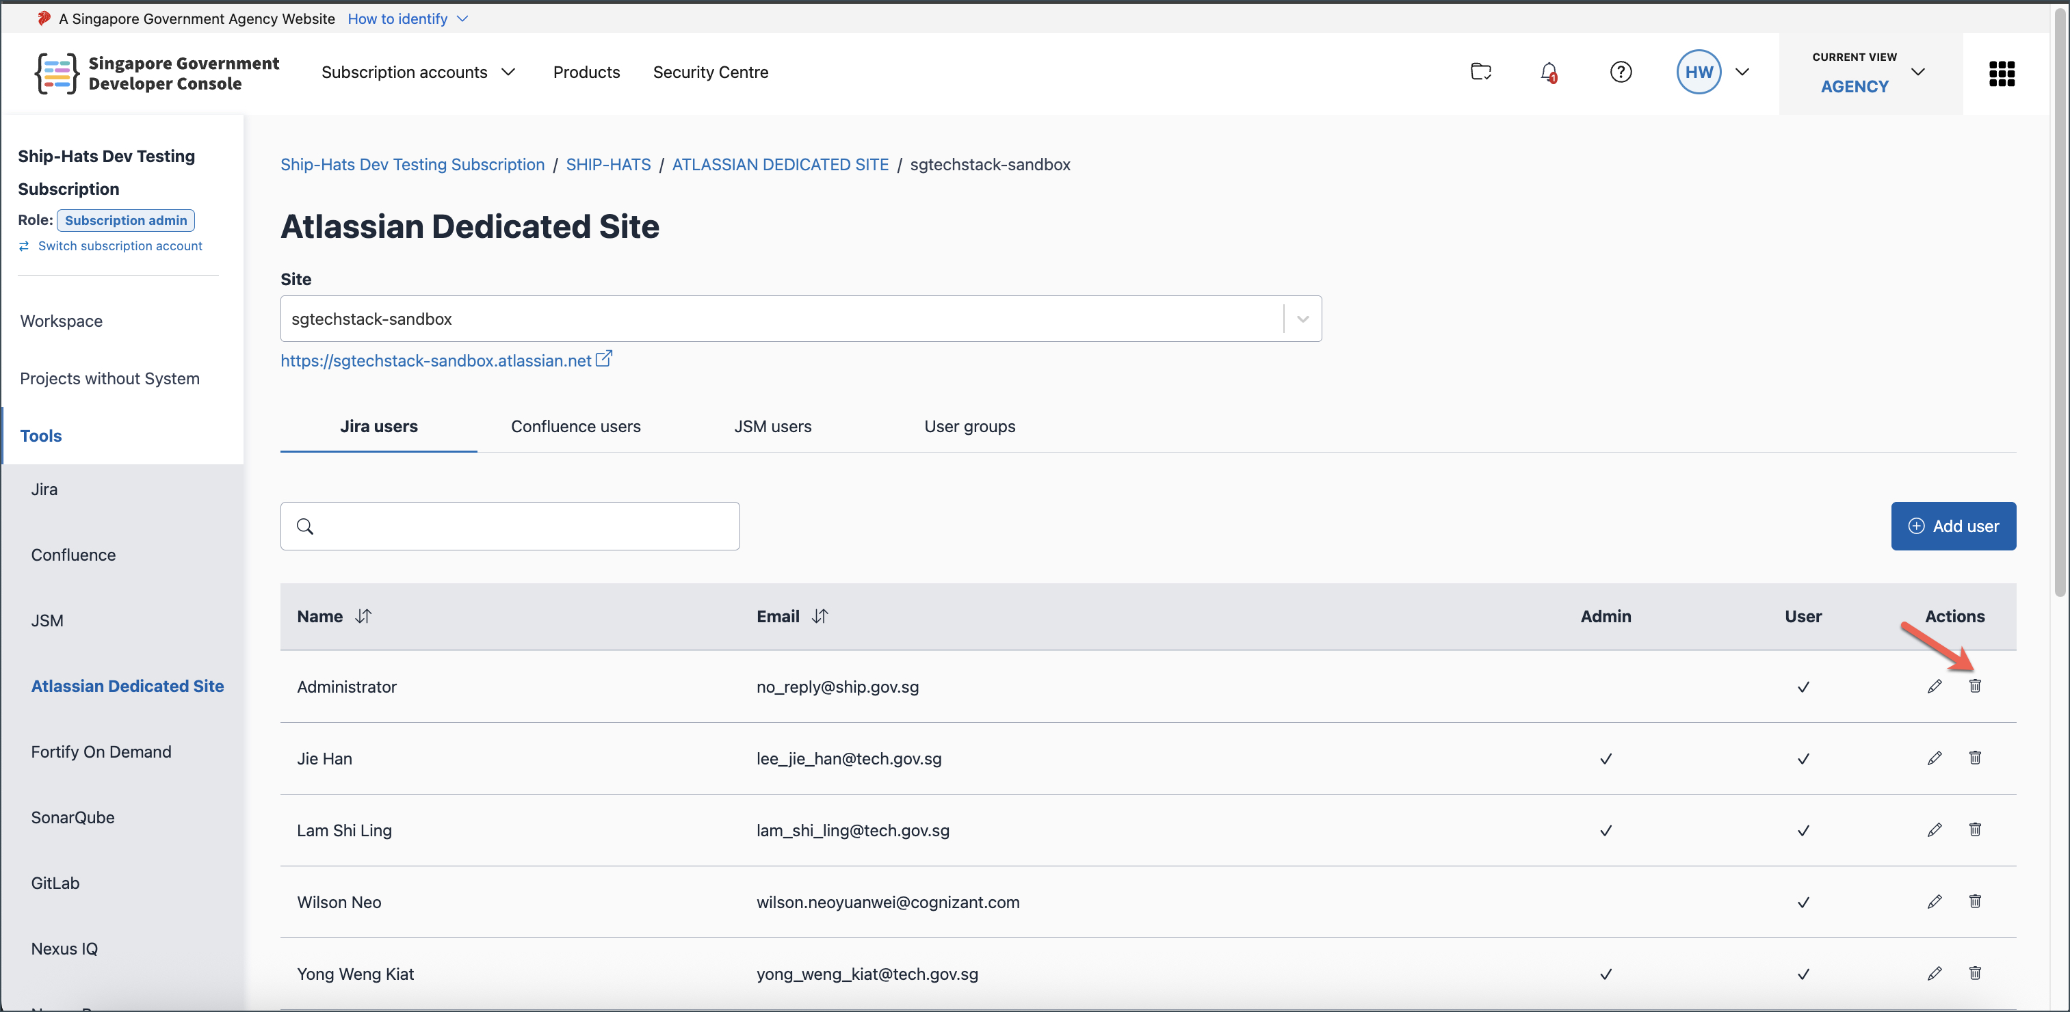Screen dimensions: 2070x1012
Task: Click Switch subscription account link
Action: [x=110, y=245]
